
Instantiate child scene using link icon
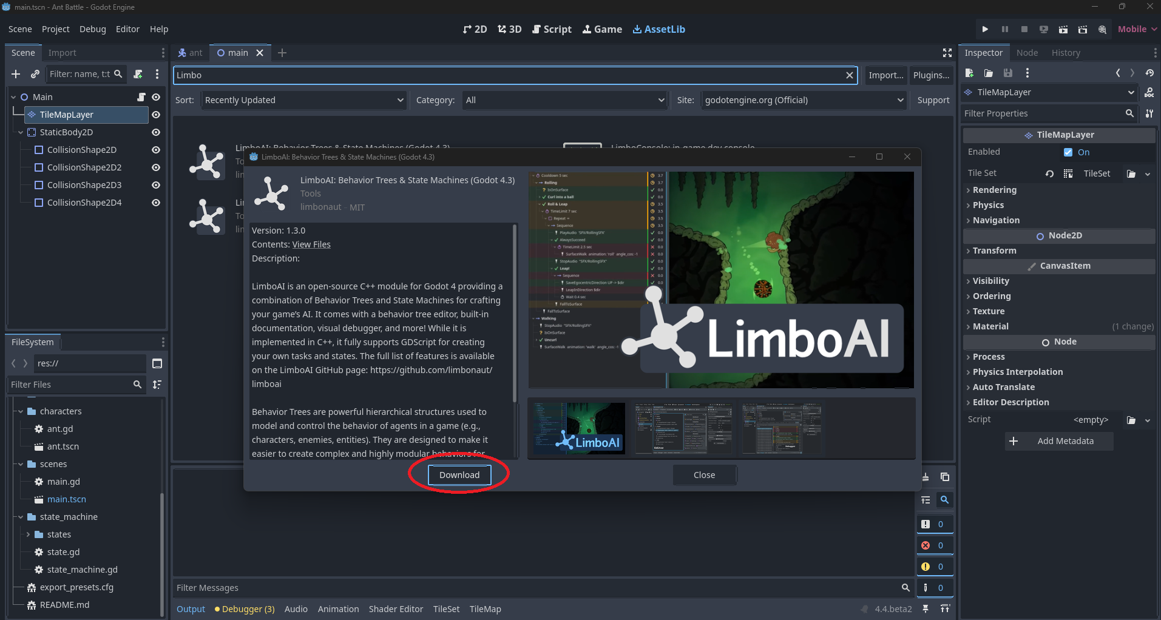pyautogui.click(x=35, y=74)
